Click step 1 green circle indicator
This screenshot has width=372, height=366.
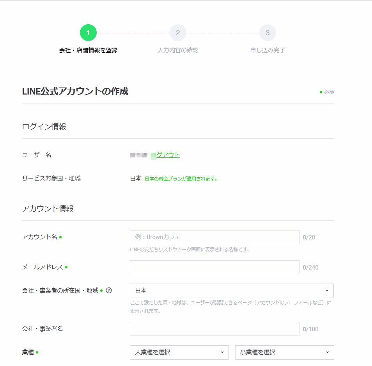88,32
